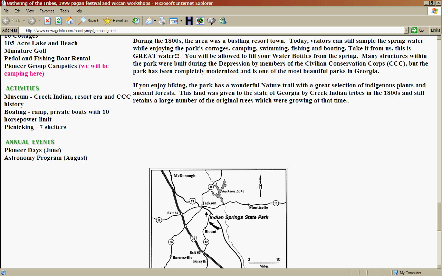This screenshot has height=276, width=442.
Task: Open the Edit menu
Action: [x=18, y=11]
